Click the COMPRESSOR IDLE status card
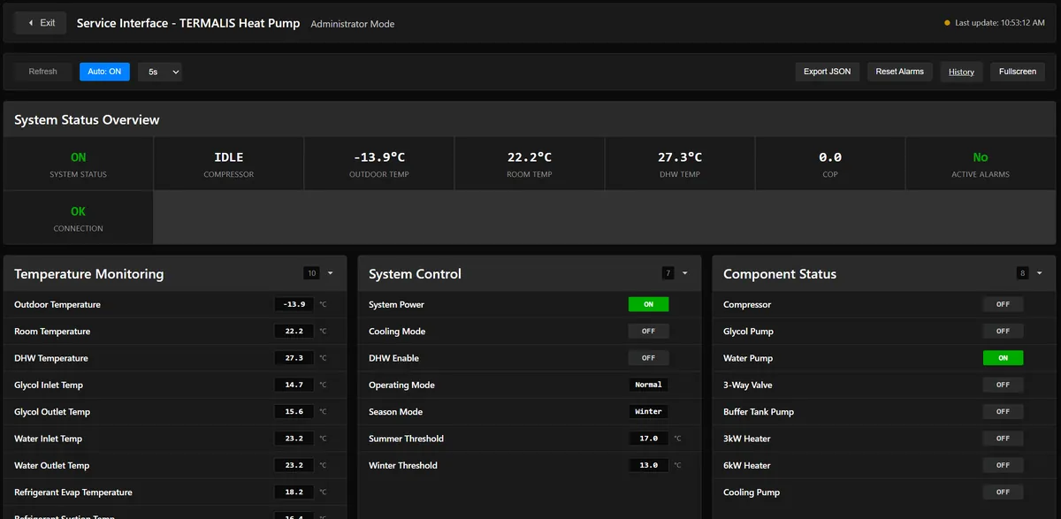Image resolution: width=1061 pixels, height=519 pixels. (x=228, y=164)
